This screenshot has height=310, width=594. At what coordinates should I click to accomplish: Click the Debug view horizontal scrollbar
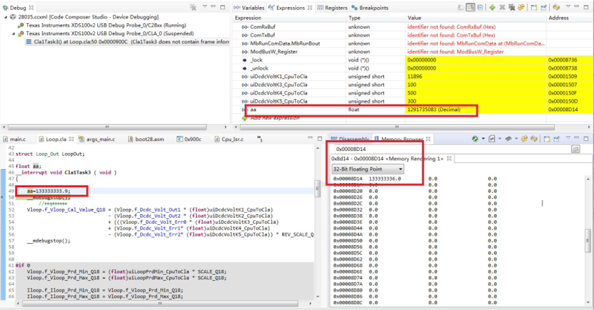[107, 127]
